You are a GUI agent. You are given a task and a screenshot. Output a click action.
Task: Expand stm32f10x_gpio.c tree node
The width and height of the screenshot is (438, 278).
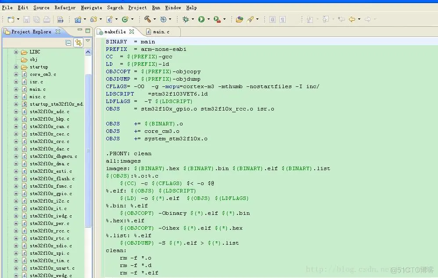tap(16, 194)
